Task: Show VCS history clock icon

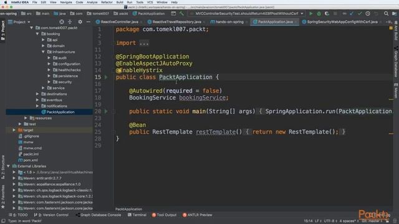Action: 368,14
